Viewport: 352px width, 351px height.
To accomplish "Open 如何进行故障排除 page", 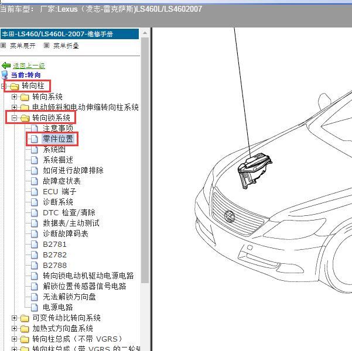I will [x=73, y=170].
